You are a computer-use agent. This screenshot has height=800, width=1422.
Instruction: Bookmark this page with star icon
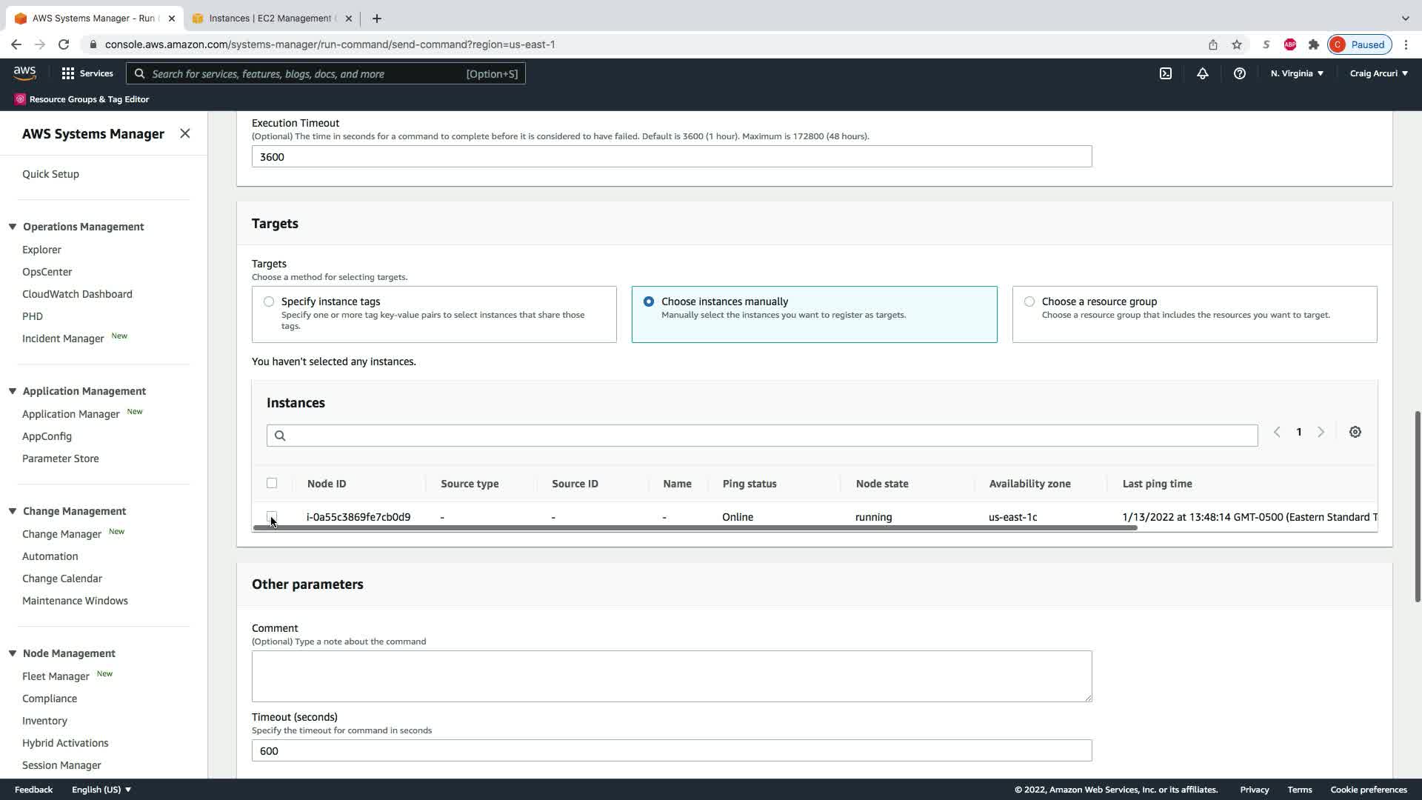point(1237,44)
